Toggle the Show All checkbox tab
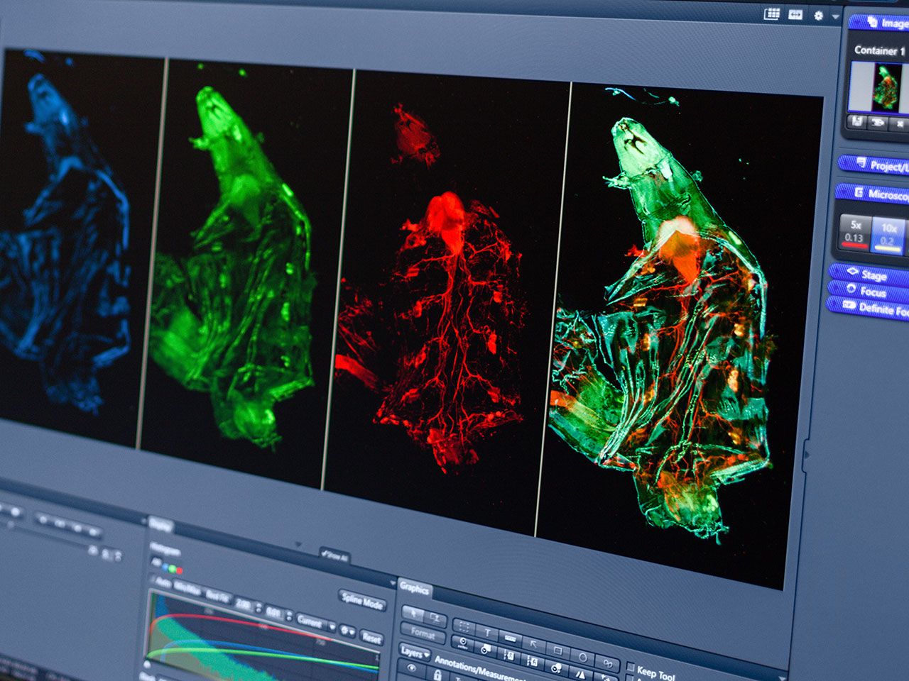 335,556
